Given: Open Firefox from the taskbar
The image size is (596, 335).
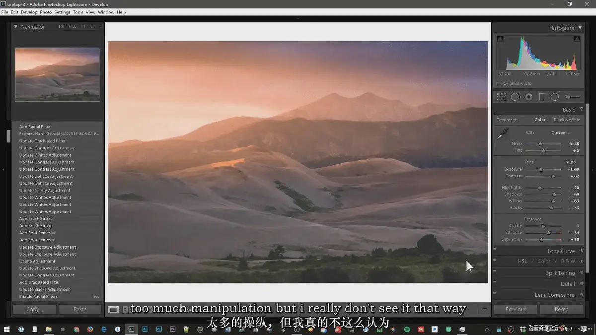Looking at the screenshot, I should (90, 329).
